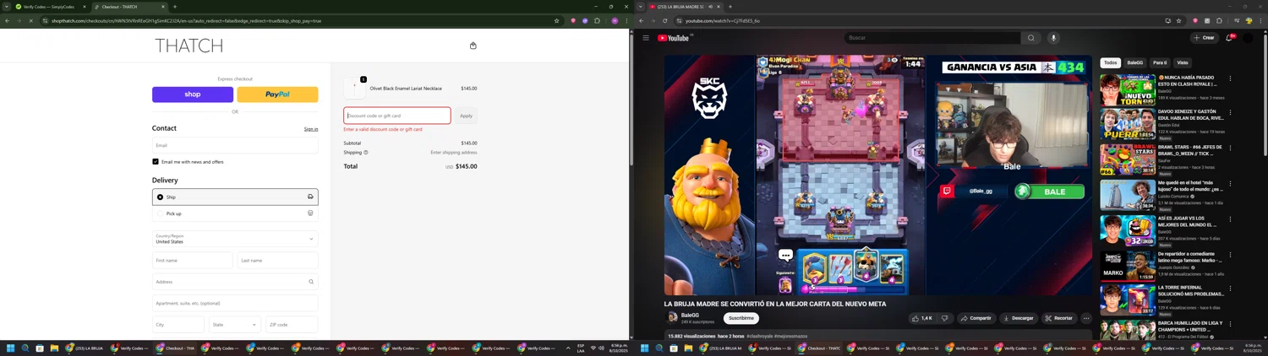Open tab search dropdown in YouTube browser
This screenshot has height=356, width=1268.
coord(640,7)
